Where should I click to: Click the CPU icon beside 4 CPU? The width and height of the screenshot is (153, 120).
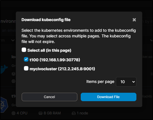(13, 113)
